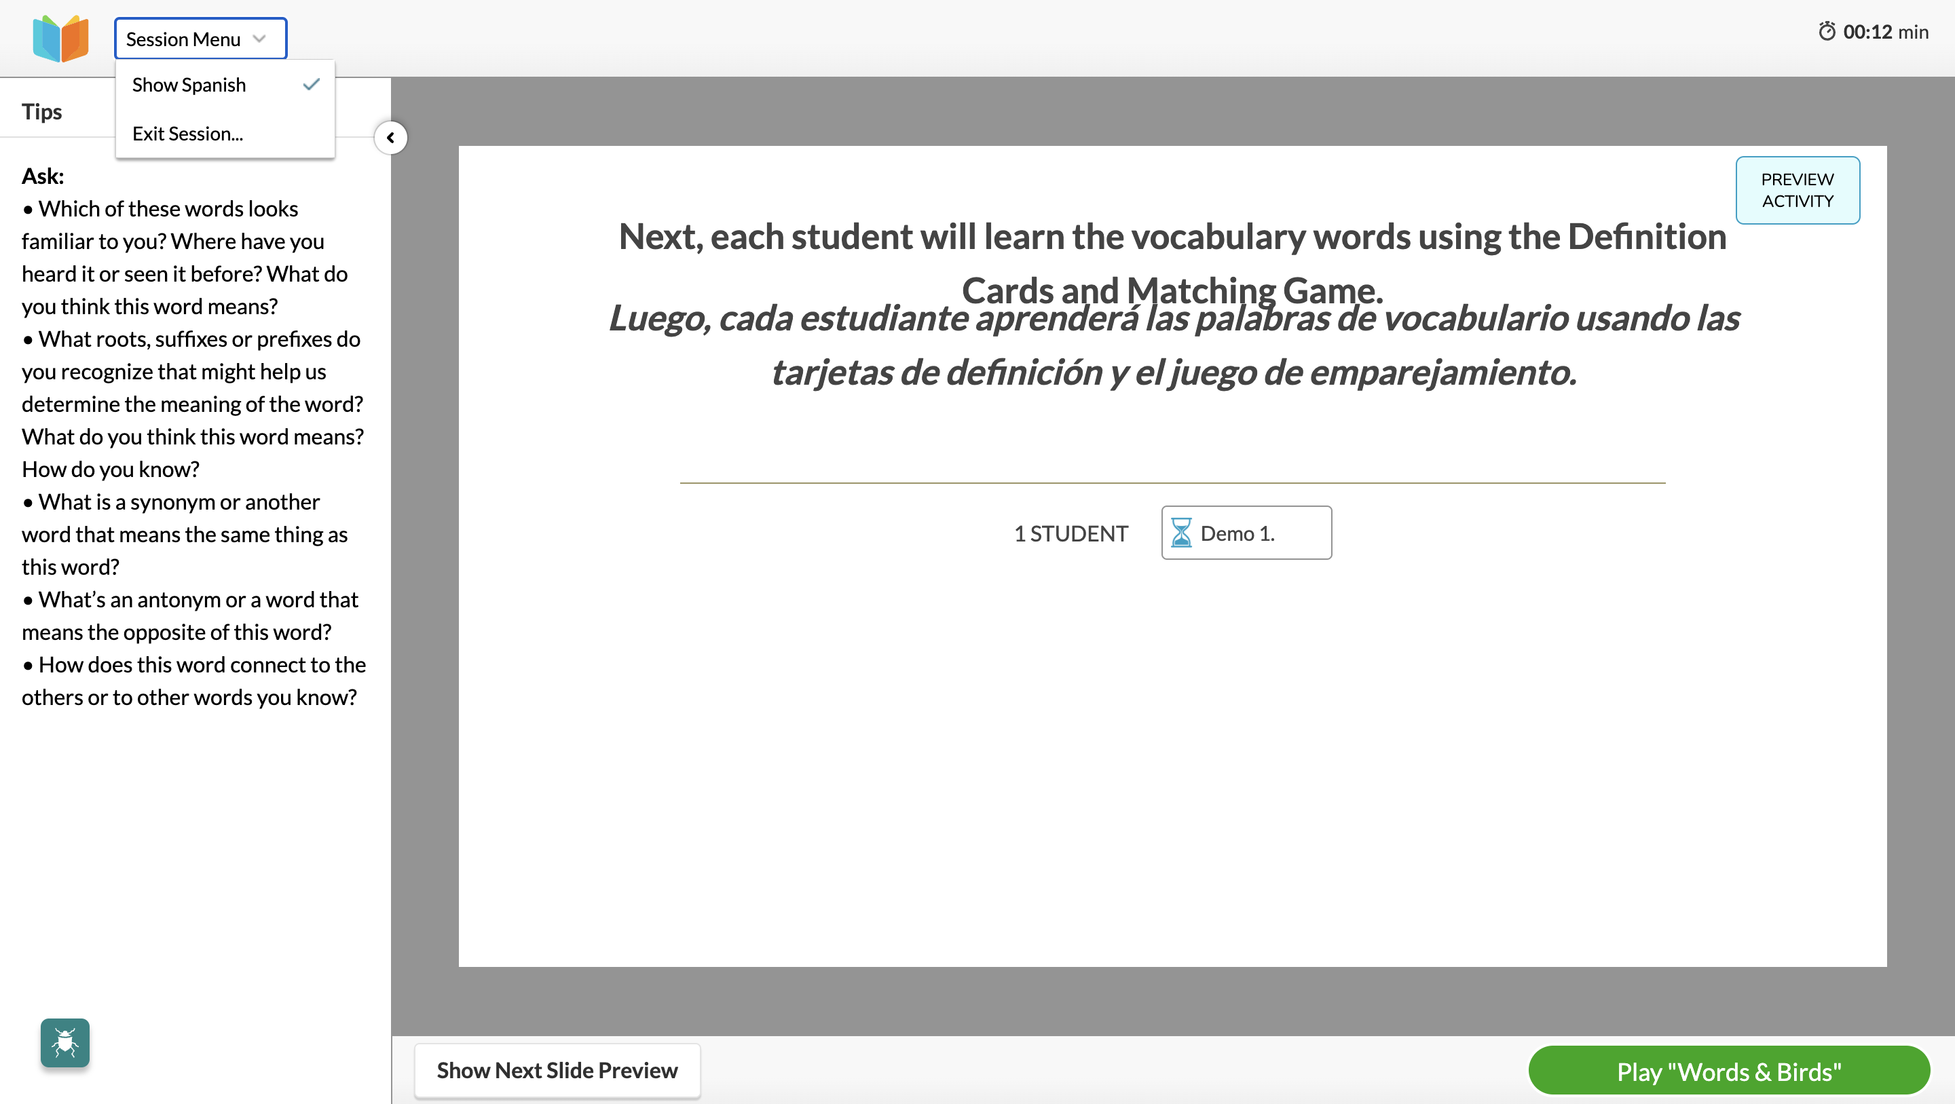The height and width of the screenshot is (1104, 1955).
Task: Click the bug report icon at bottom left
Action: point(64,1042)
